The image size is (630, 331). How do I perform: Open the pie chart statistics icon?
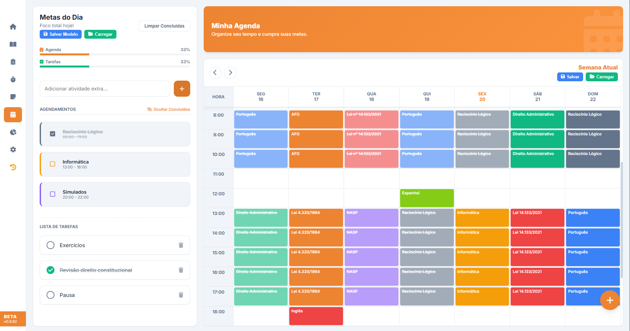13,132
